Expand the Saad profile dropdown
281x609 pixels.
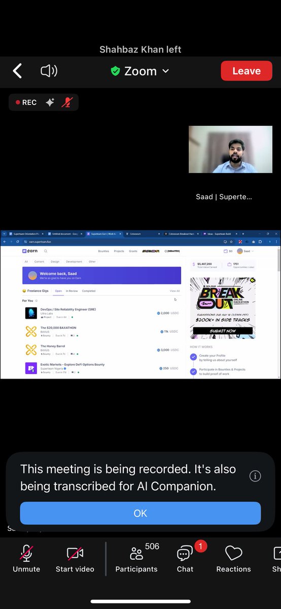coord(246,251)
